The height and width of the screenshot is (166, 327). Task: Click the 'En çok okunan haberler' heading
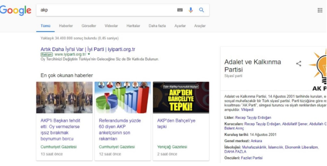click(x=67, y=76)
